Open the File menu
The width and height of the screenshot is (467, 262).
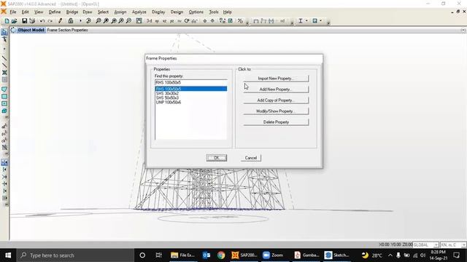point(13,12)
